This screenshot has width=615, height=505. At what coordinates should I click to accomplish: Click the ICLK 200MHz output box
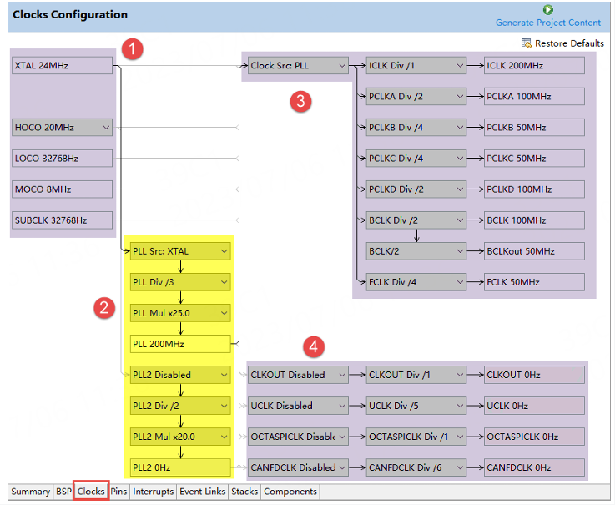534,66
